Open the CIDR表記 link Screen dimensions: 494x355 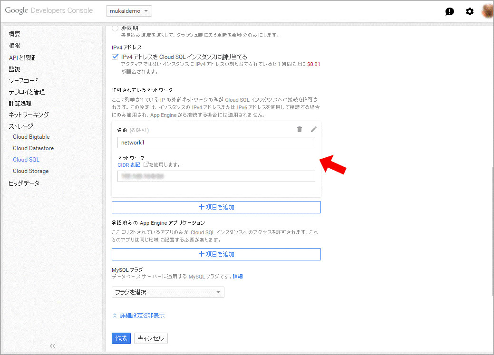click(129, 165)
